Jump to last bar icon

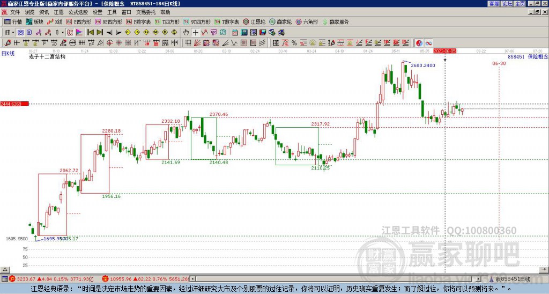[100, 33]
